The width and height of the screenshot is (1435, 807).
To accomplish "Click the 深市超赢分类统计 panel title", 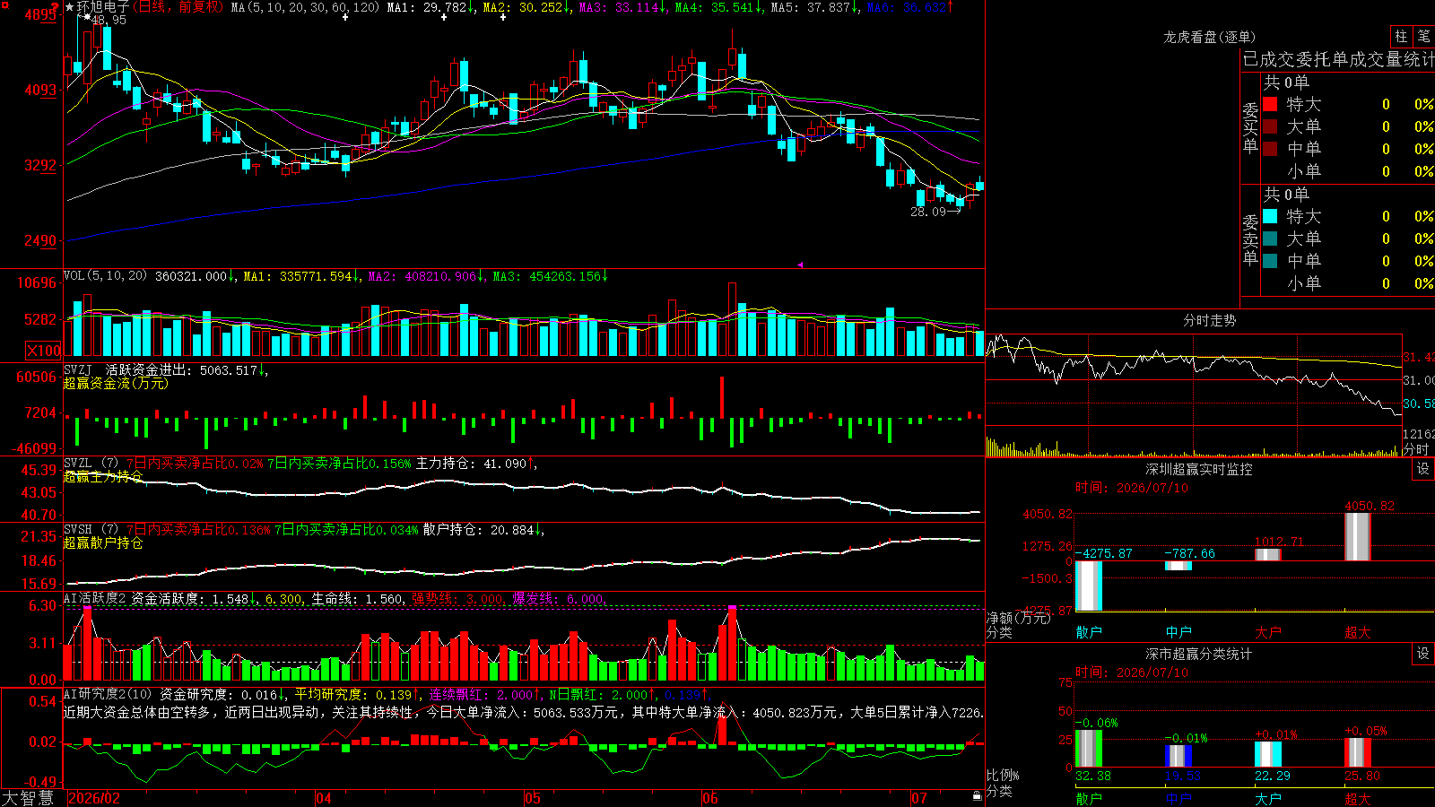I will click(x=1199, y=654).
